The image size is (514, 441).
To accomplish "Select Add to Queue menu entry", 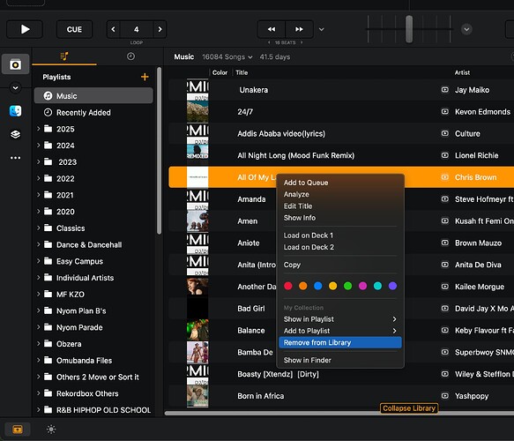I will click(306, 183).
